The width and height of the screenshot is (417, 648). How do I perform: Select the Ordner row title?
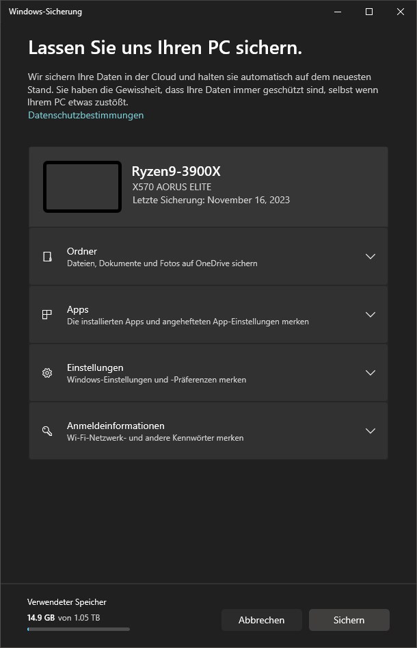(82, 251)
